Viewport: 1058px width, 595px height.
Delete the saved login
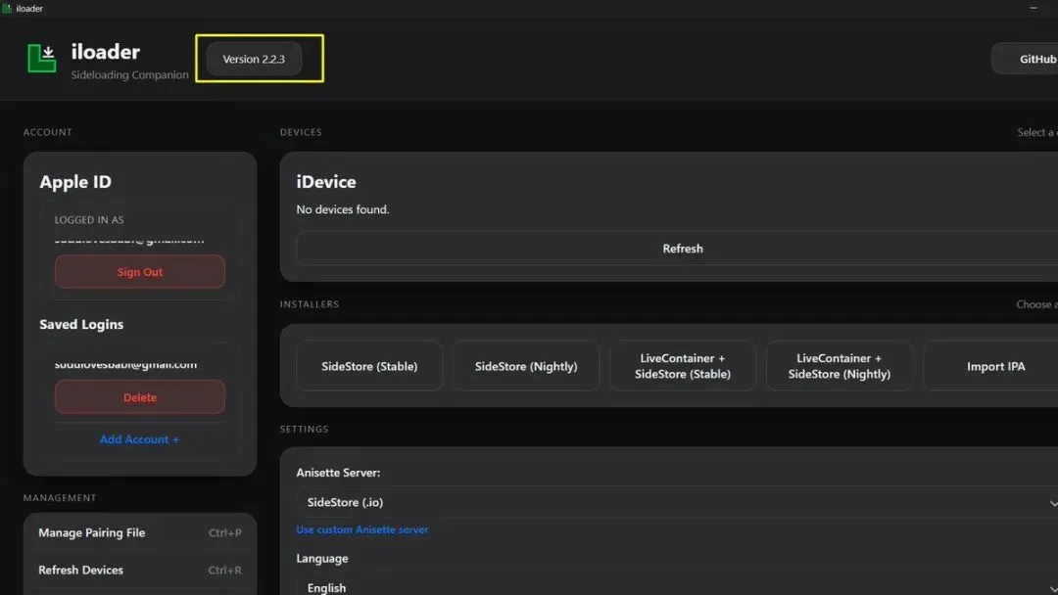[x=140, y=397]
